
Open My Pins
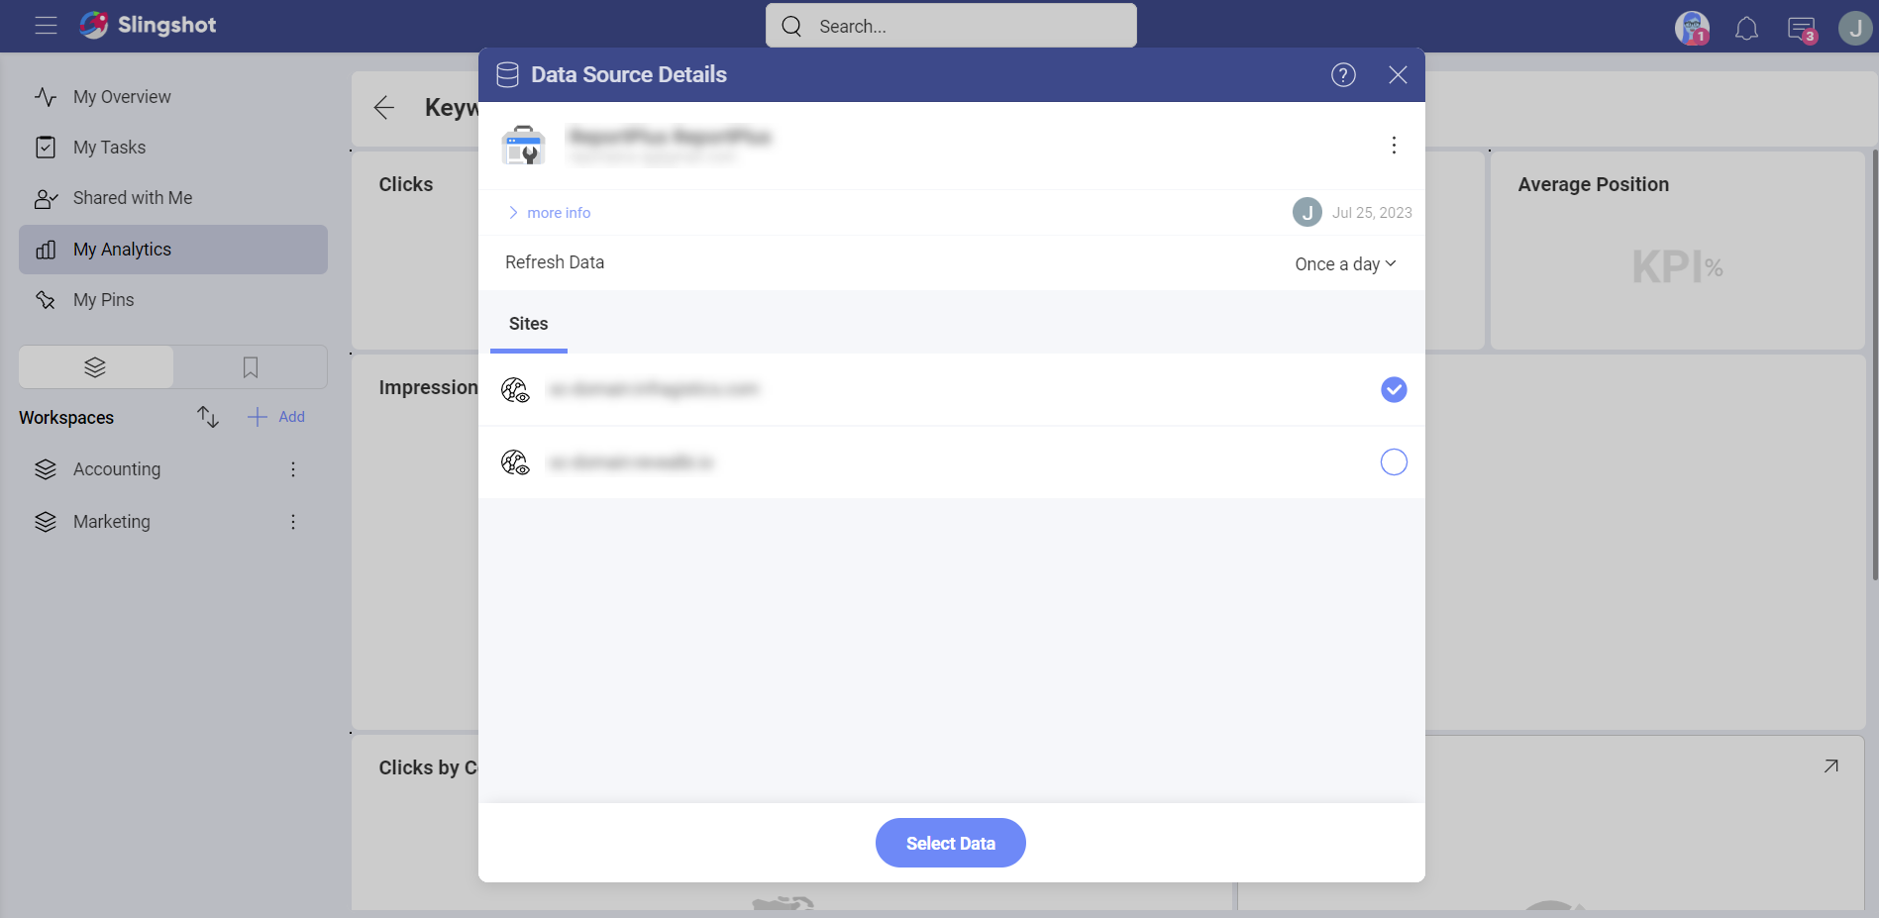tap(173, 300)
